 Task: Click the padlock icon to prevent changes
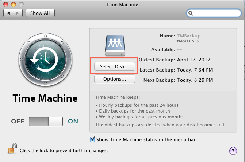coord(12,149)
